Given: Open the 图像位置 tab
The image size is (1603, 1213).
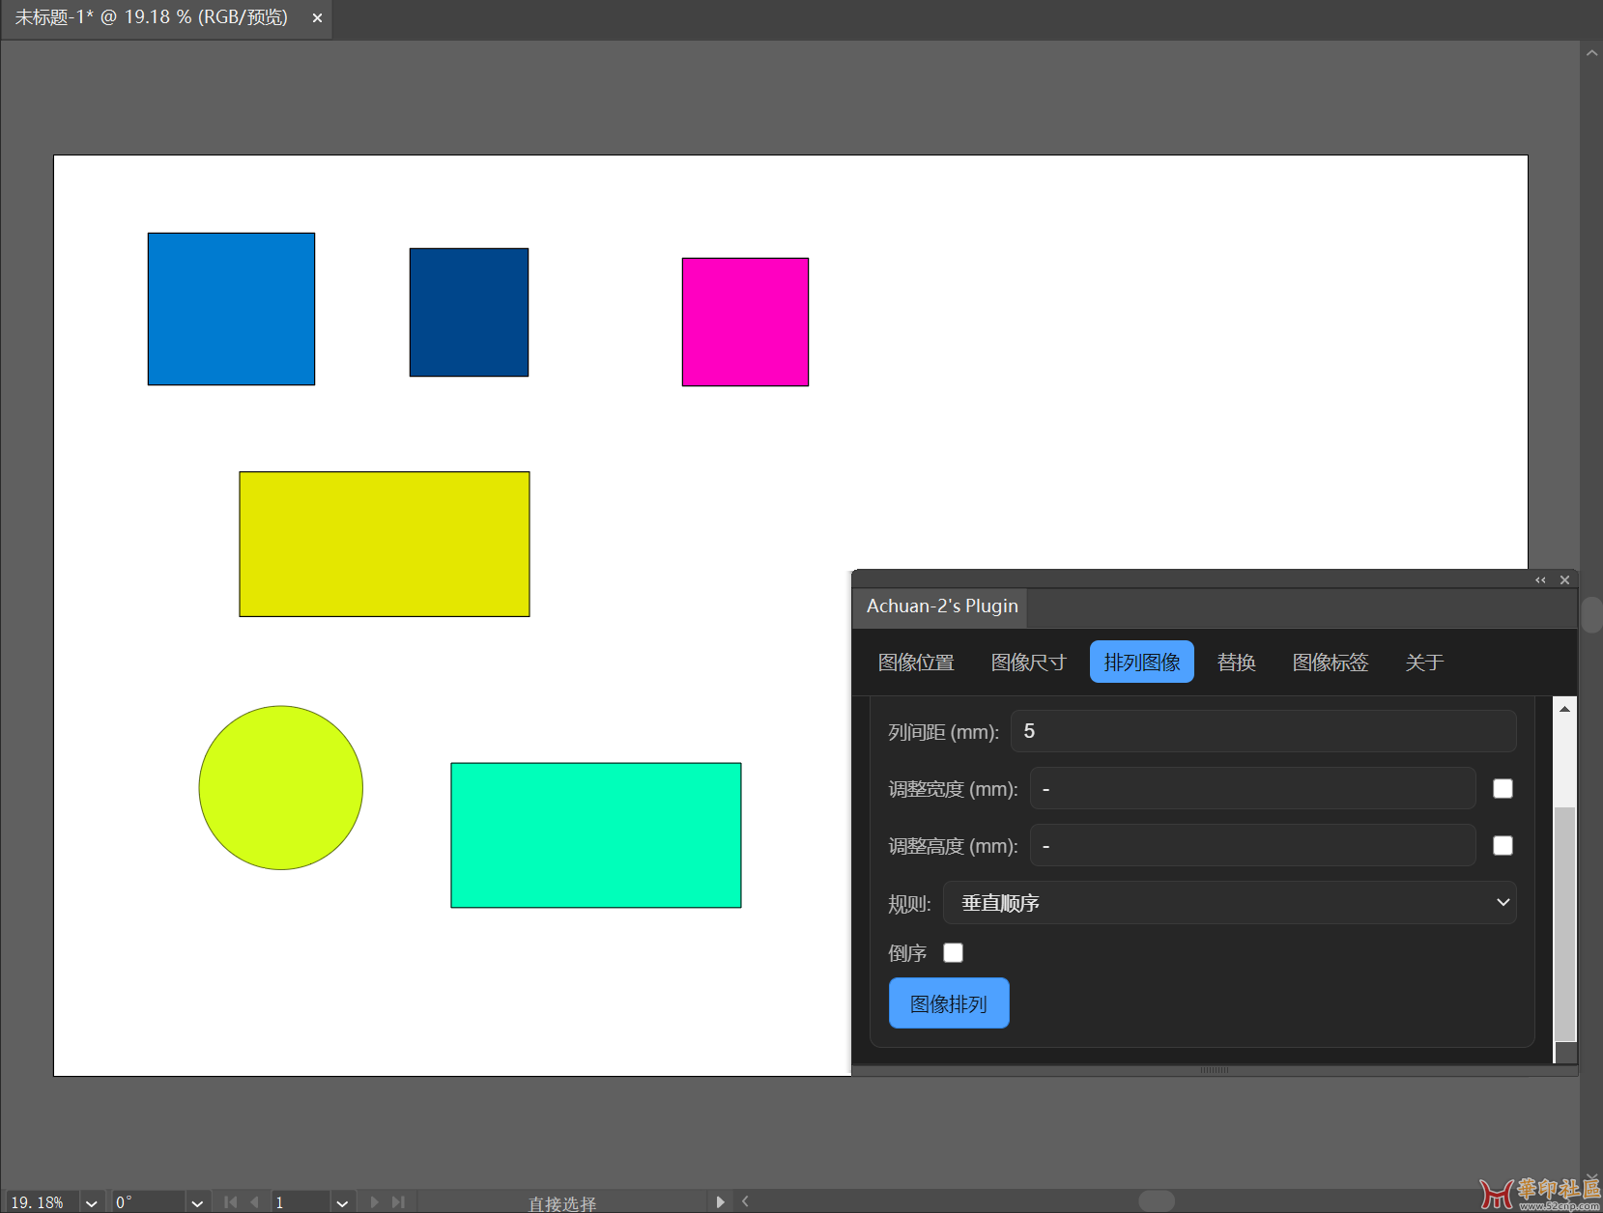Looking at the screenshot, I should (x=915, y=663).
